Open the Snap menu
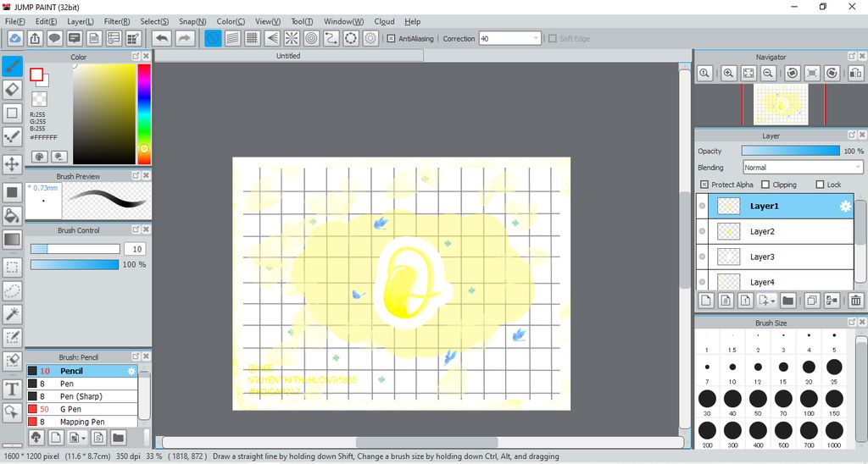This screenshot has width=868, height=464. [x=192, y=21]
